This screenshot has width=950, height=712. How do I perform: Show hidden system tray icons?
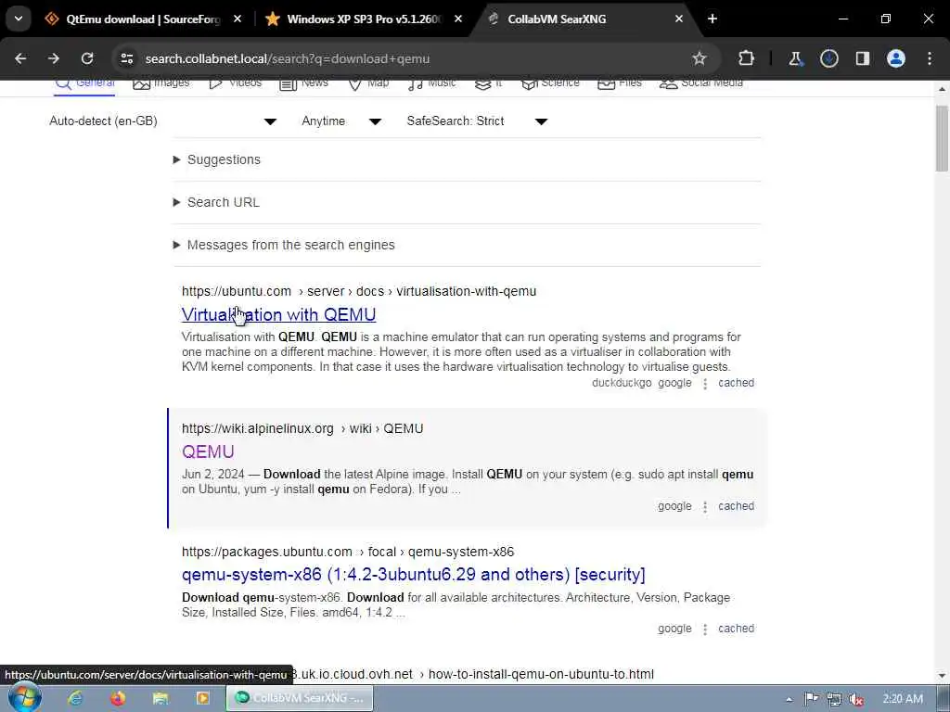coord(789,699)
